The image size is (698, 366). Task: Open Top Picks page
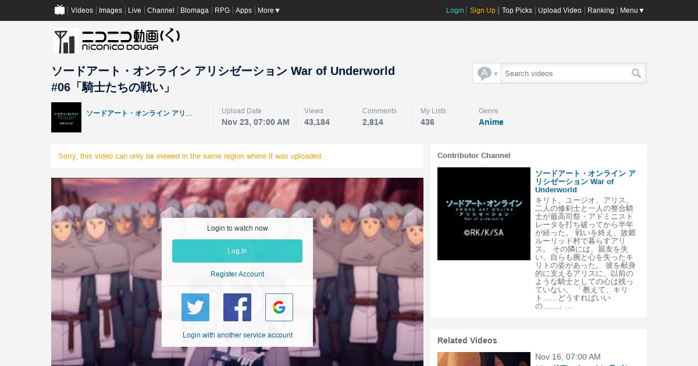pos(517,10)
